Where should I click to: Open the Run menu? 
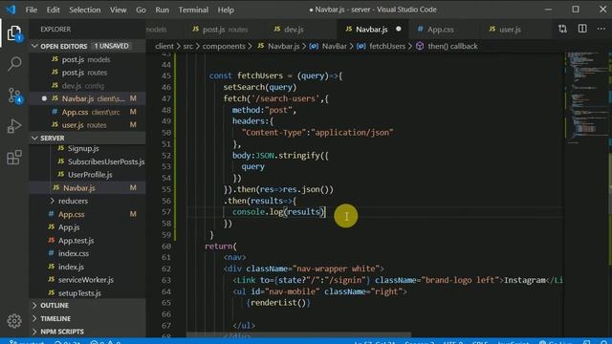[162, 10]
